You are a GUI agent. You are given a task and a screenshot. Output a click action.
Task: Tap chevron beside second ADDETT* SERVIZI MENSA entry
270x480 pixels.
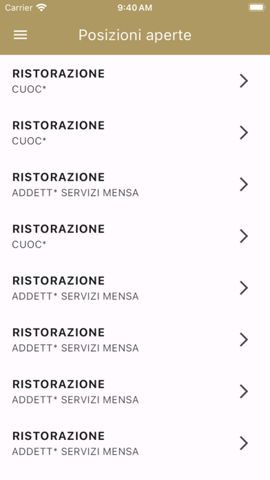tap(244, 288)
